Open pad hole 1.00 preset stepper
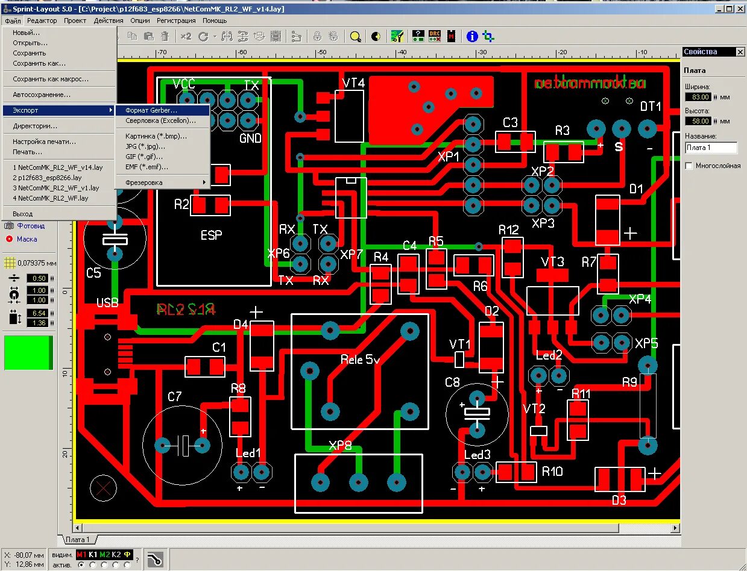This screenshot has height=571, width=747. (52, 300)
